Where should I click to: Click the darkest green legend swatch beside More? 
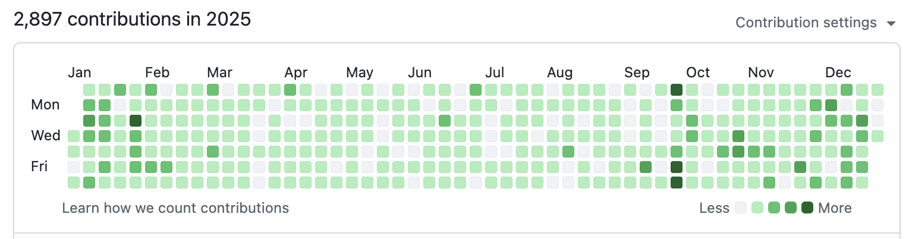click(x=807, y=208)
